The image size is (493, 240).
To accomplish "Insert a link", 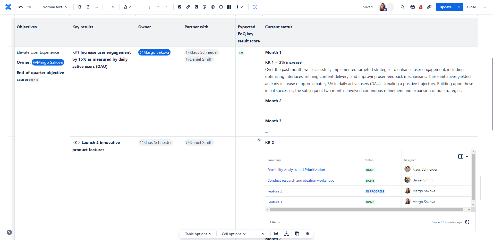I will tap(188, 7).
